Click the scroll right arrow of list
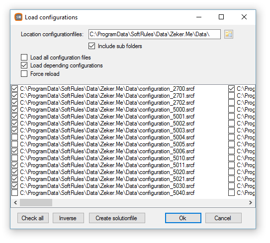 251,203
